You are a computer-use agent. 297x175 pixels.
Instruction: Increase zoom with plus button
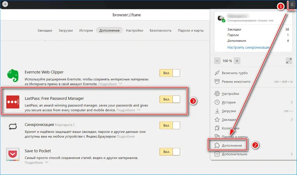[x=237, y=61]
